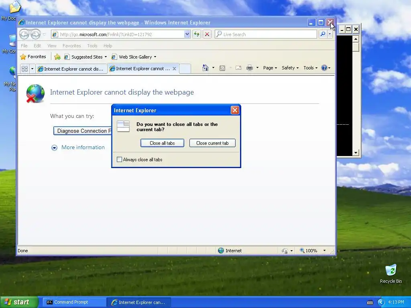
Task: Click Command Prompt window scroll up arrow
Action: (356, 39)
